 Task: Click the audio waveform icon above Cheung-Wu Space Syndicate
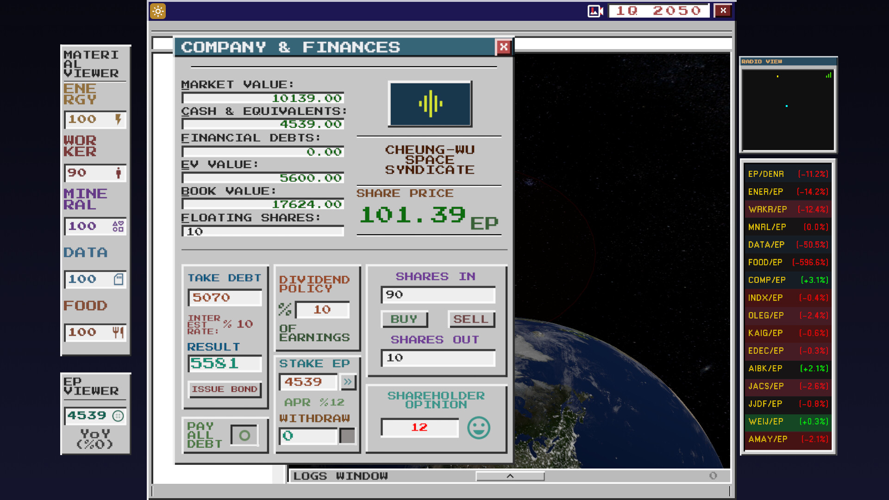(430, 104)
